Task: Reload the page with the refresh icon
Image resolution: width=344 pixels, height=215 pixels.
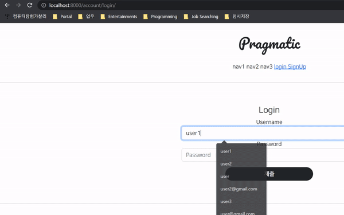Action: [30, 5]
